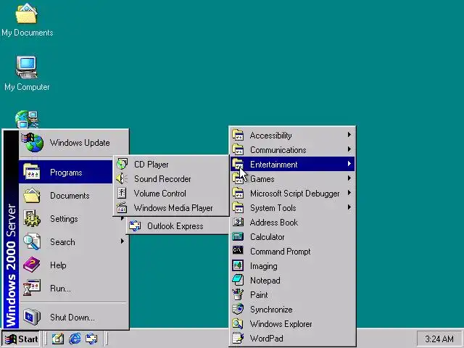Click the Settings gear icon
The image size is (464, 348).
pos(32,219)
